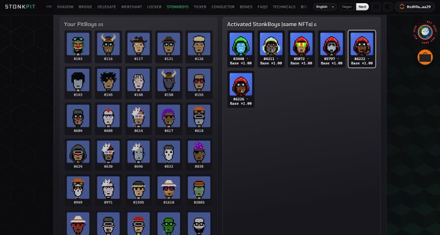Select PitBoy #155 with pink sunglasses
The width and height of the screenshot is (440, 235).
point(199,83)
